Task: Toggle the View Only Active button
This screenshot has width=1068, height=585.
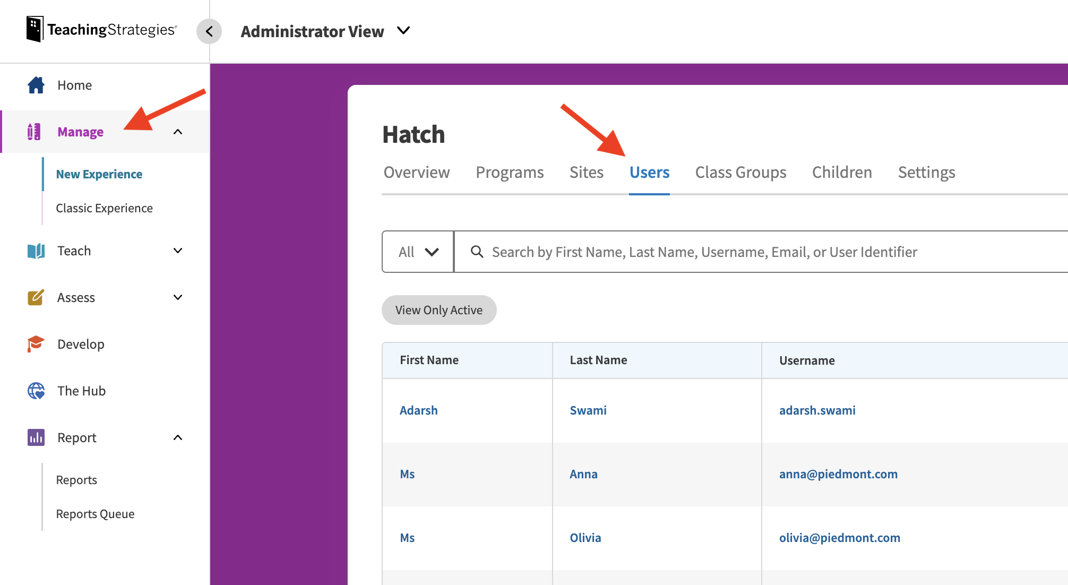Action: coord(439,310)
